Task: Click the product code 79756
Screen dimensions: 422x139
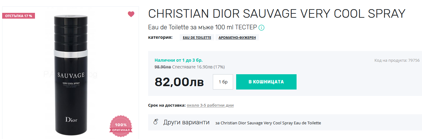Action: coord(397,60)
